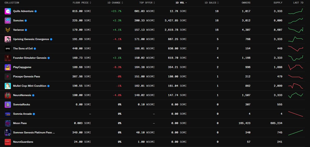Image resolution: width=310 pixels, height=147 pixels.
Task: Open the NeuroGuardians collection avatar
Action: coord(8,142)
